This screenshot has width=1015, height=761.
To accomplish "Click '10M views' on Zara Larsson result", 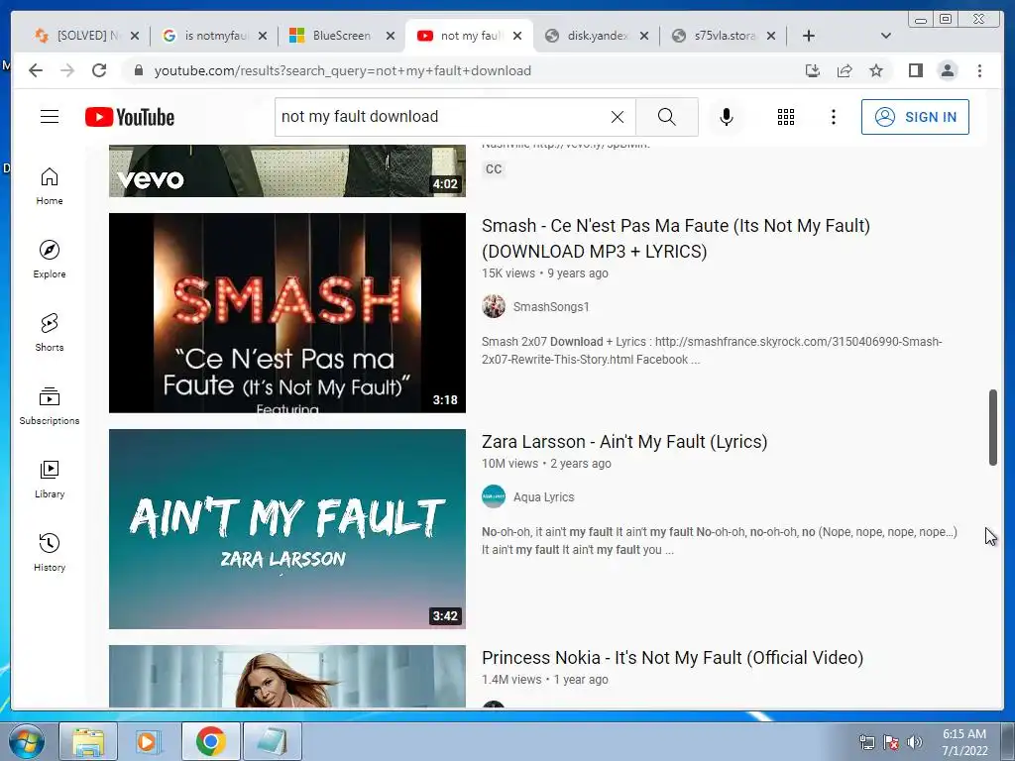I will 509,464.
